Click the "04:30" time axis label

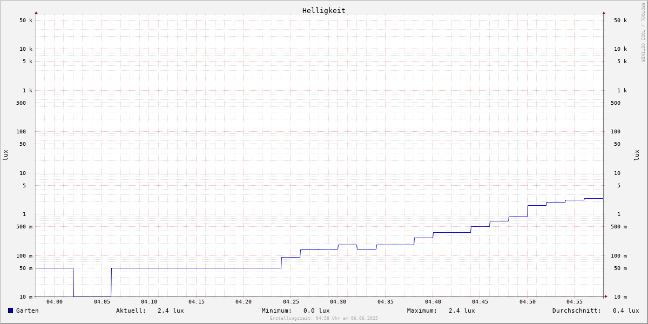pos(338,302)
